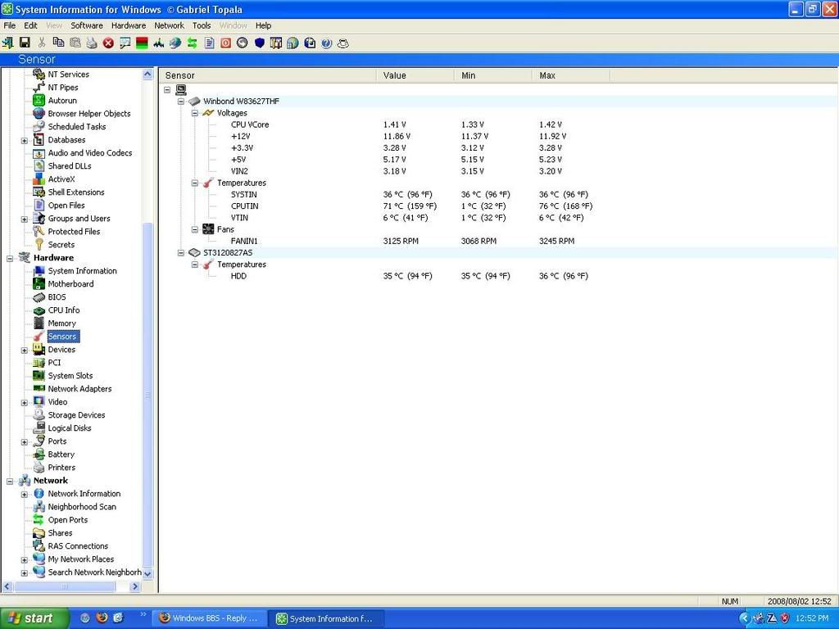Launch Firefox from the quick launch bar
839x629 pixels.
[102, 618]
